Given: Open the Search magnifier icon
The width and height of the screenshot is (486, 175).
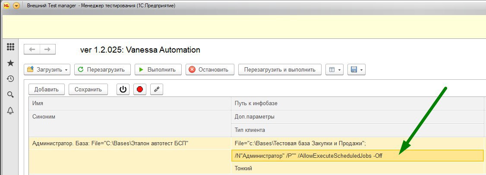Looking at the screenshot, I should (10, 95).
